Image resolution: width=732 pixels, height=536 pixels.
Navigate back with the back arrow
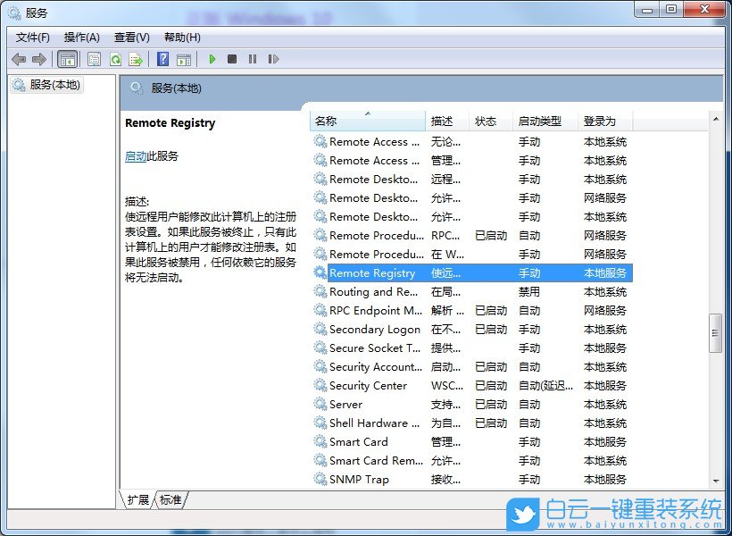(20, 59)
